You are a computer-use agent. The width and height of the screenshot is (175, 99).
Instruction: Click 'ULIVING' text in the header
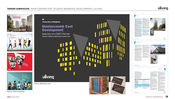click(98, 9)
